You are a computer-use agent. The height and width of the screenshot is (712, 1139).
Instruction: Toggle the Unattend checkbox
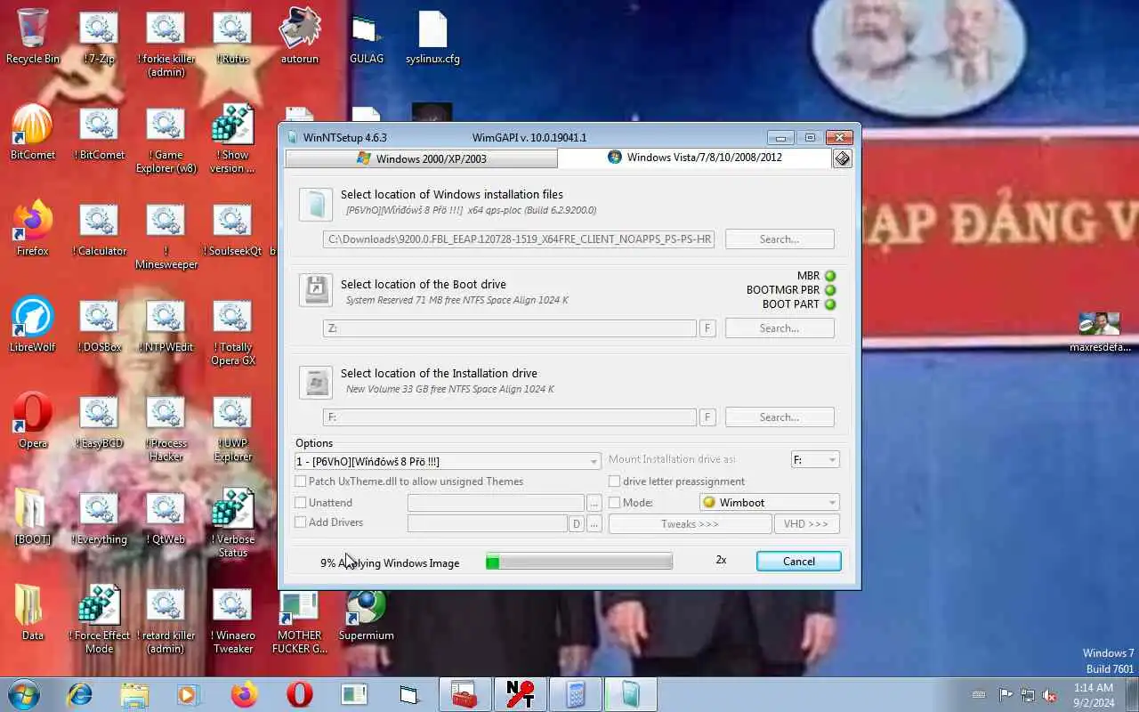(x=301, y=503)
